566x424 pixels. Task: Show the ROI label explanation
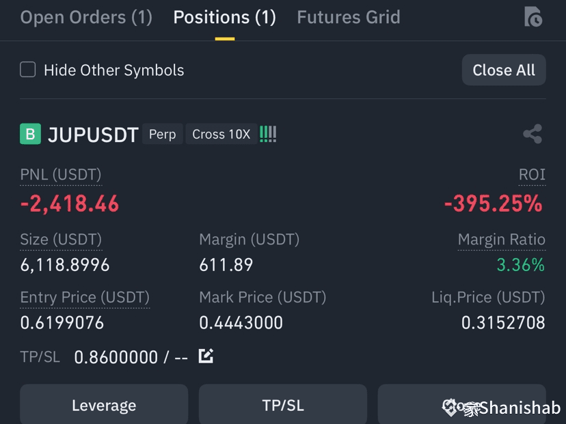(x=532, y=175)
